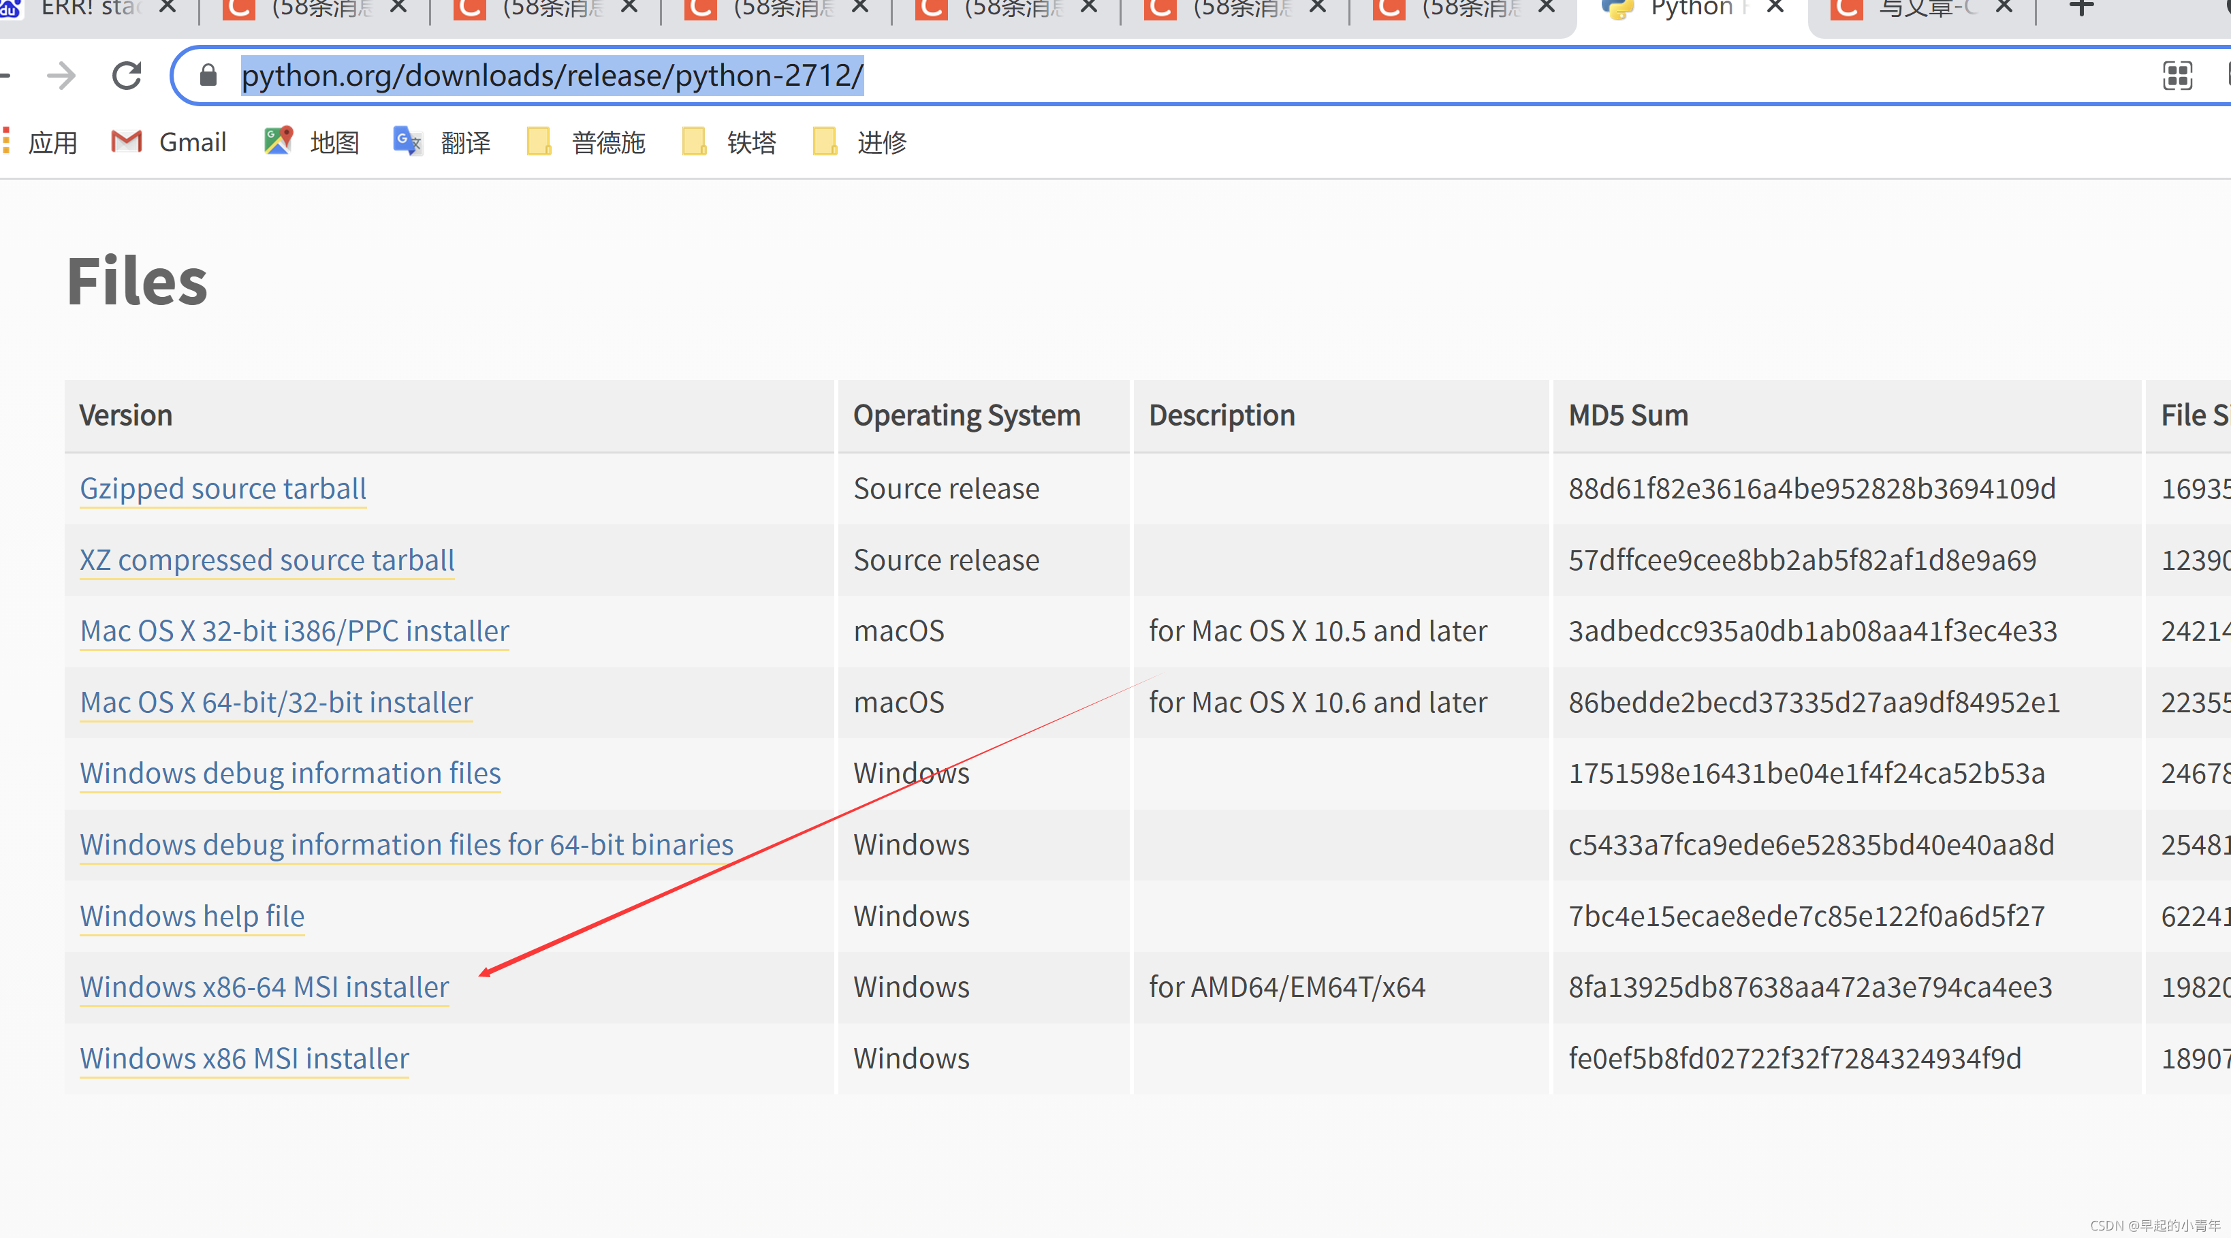The width and height of the screenshot is (2231, 1238).
Task: Click the browser extensions grid icon
Action: pyautogui.click(x=2178, y=75)
